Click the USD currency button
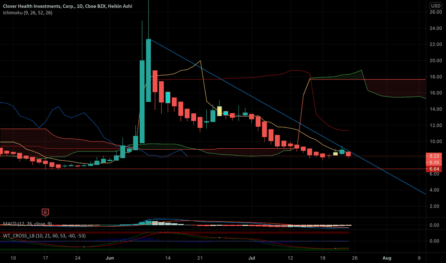 tap(435, 6)
